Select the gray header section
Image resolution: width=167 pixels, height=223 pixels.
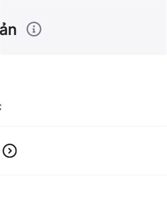click(83, 28)
